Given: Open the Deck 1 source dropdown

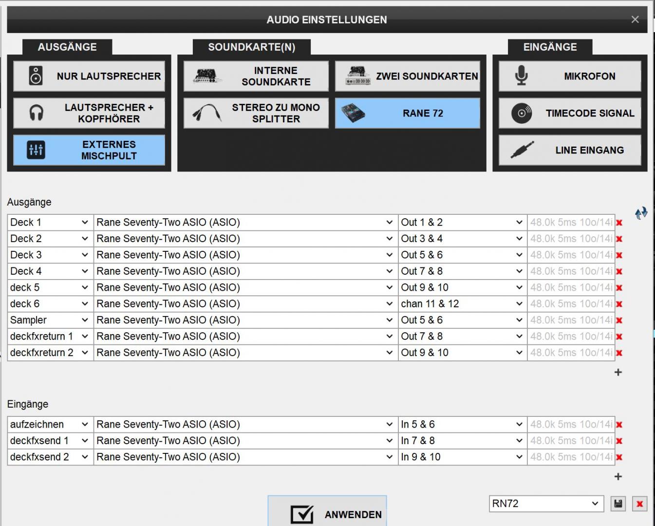Looking at the screenshot, I should point(50,223).
